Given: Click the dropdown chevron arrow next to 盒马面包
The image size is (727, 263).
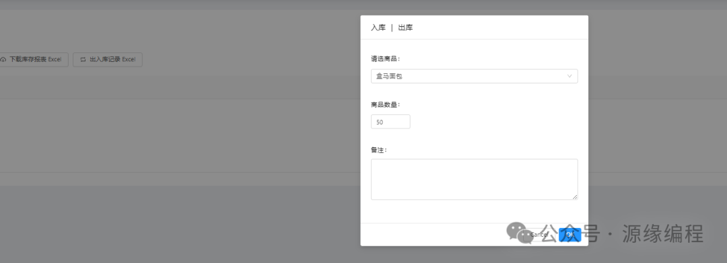Looking at the screenshot, I should [570, 77].
